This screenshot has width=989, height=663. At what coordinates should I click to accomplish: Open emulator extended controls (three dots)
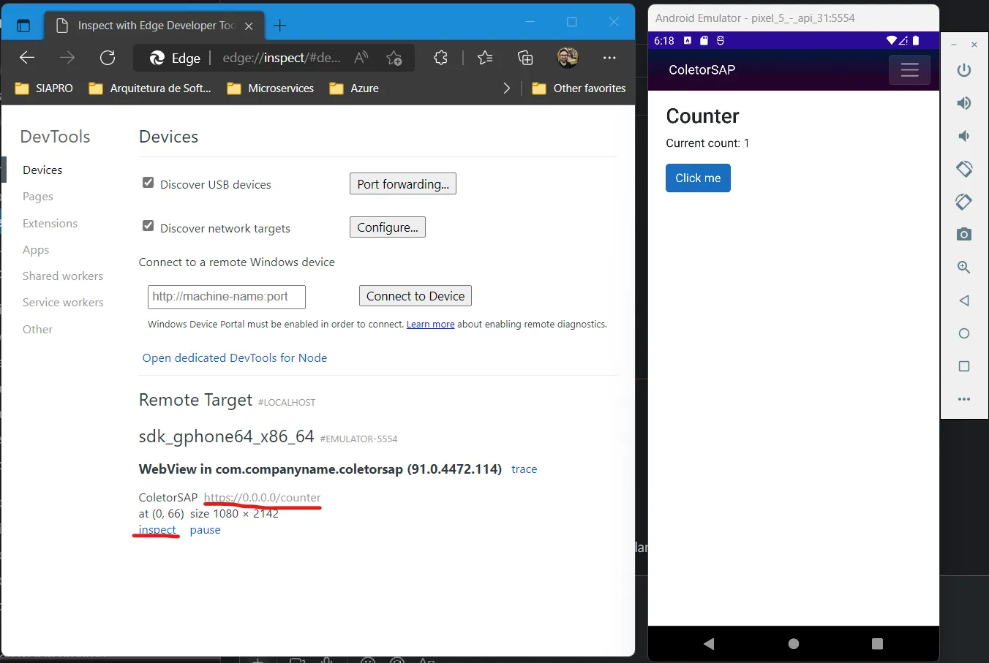coord(964,399)
